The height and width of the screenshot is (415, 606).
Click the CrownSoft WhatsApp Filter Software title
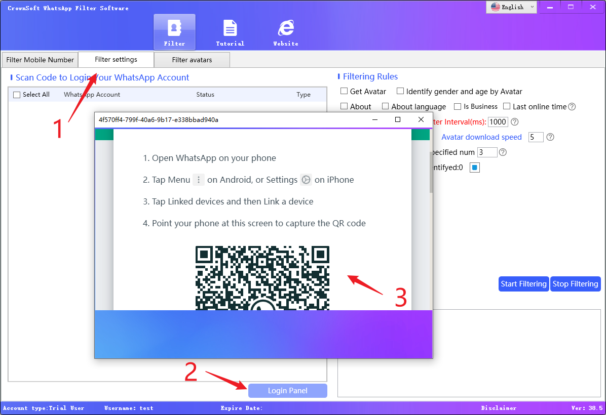(68, 8)
